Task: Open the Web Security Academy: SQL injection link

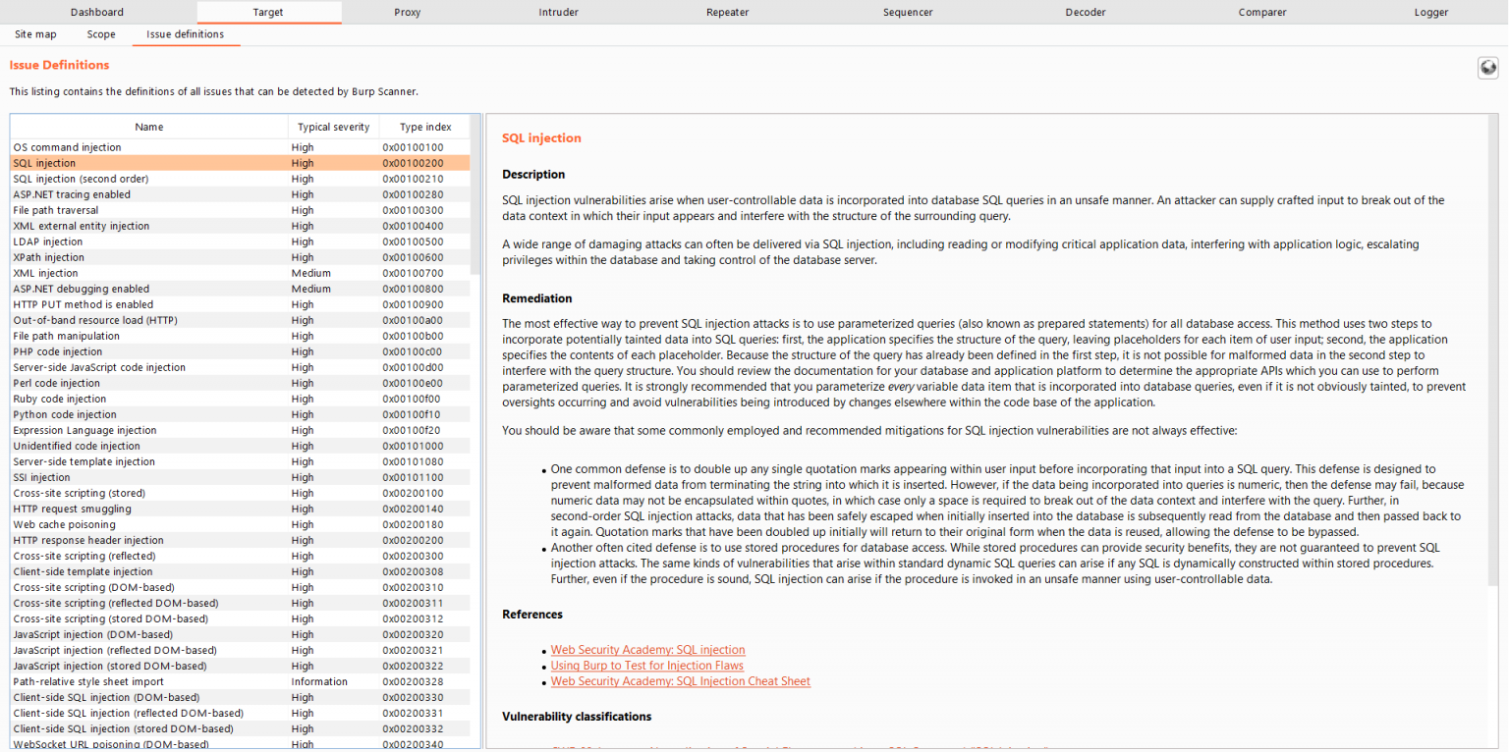Action: [x=647, y=649]
